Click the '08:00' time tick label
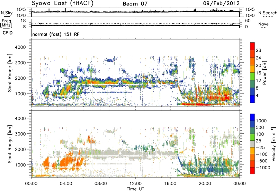This screenshot has height=191, width=277. [101, 184]
